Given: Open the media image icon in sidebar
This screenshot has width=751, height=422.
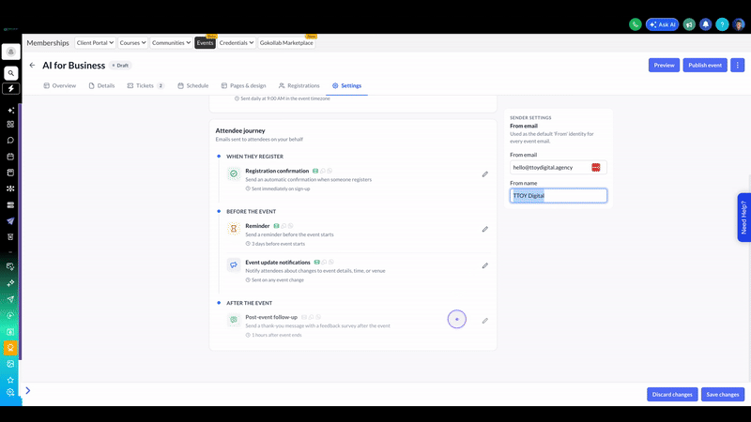Looking at the screenshot, I should (10, 364).
